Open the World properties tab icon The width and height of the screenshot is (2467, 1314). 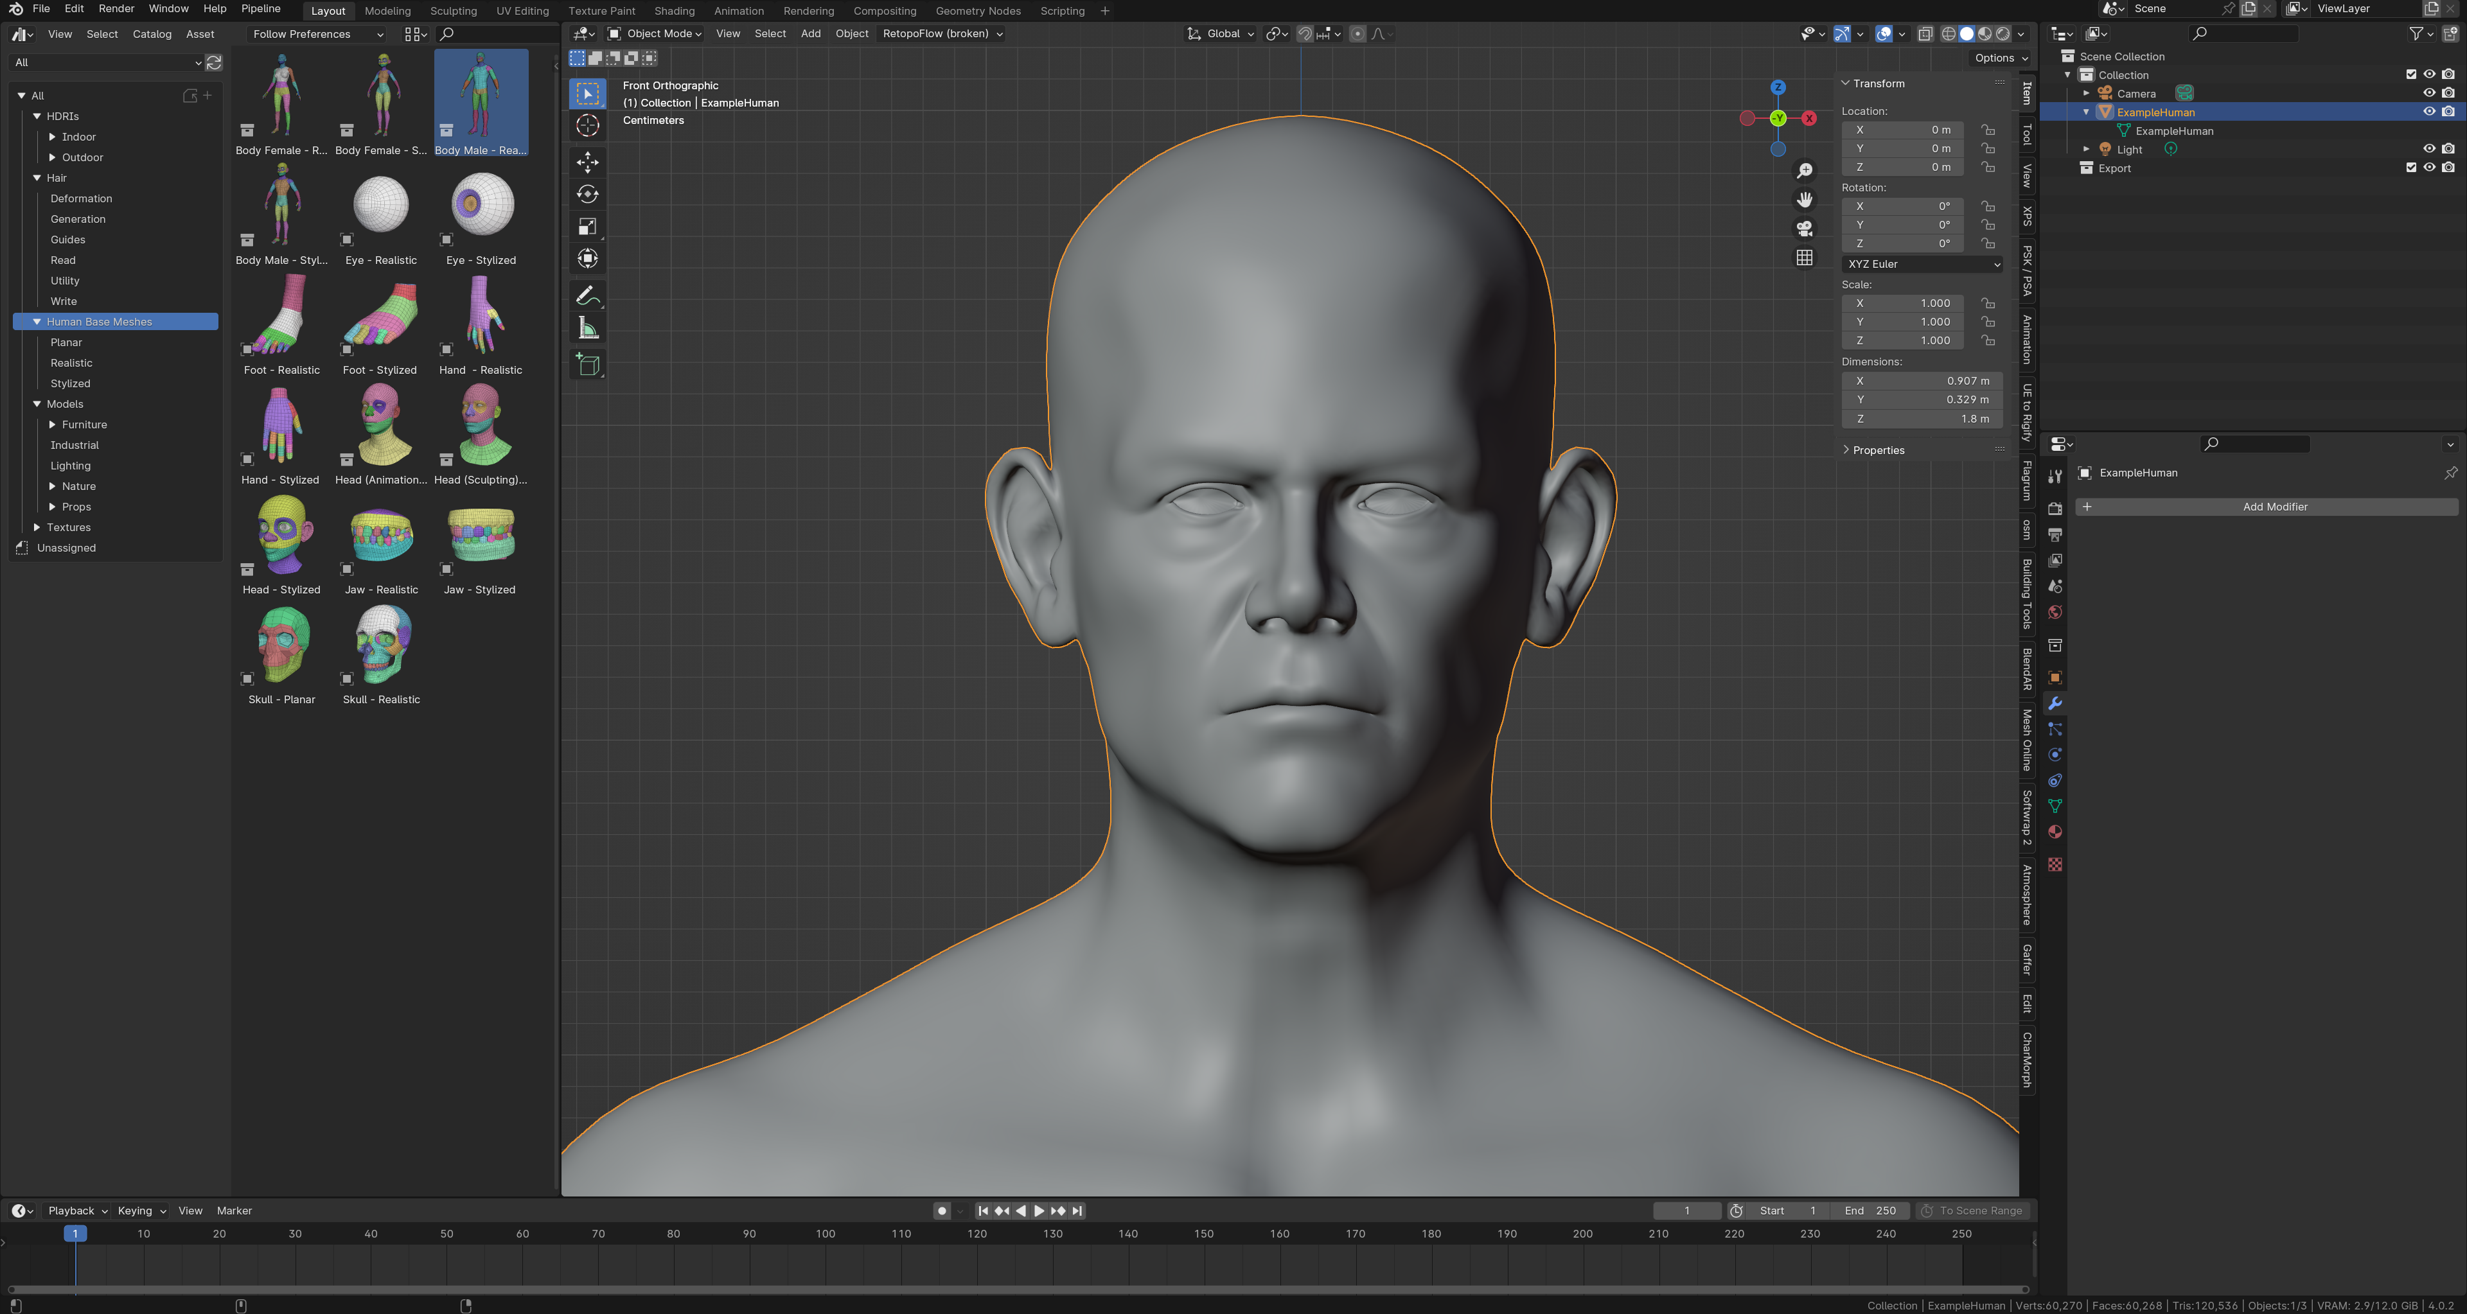click(2055, 611)
